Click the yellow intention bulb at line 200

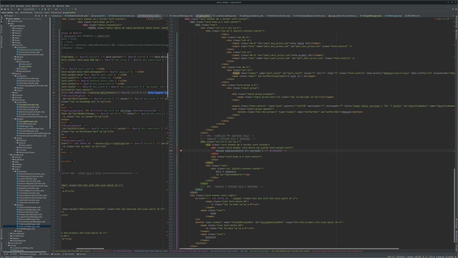click(x=181, y=151)
